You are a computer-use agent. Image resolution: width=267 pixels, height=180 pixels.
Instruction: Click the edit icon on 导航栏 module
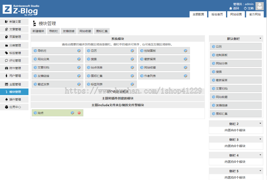point(79,51)
